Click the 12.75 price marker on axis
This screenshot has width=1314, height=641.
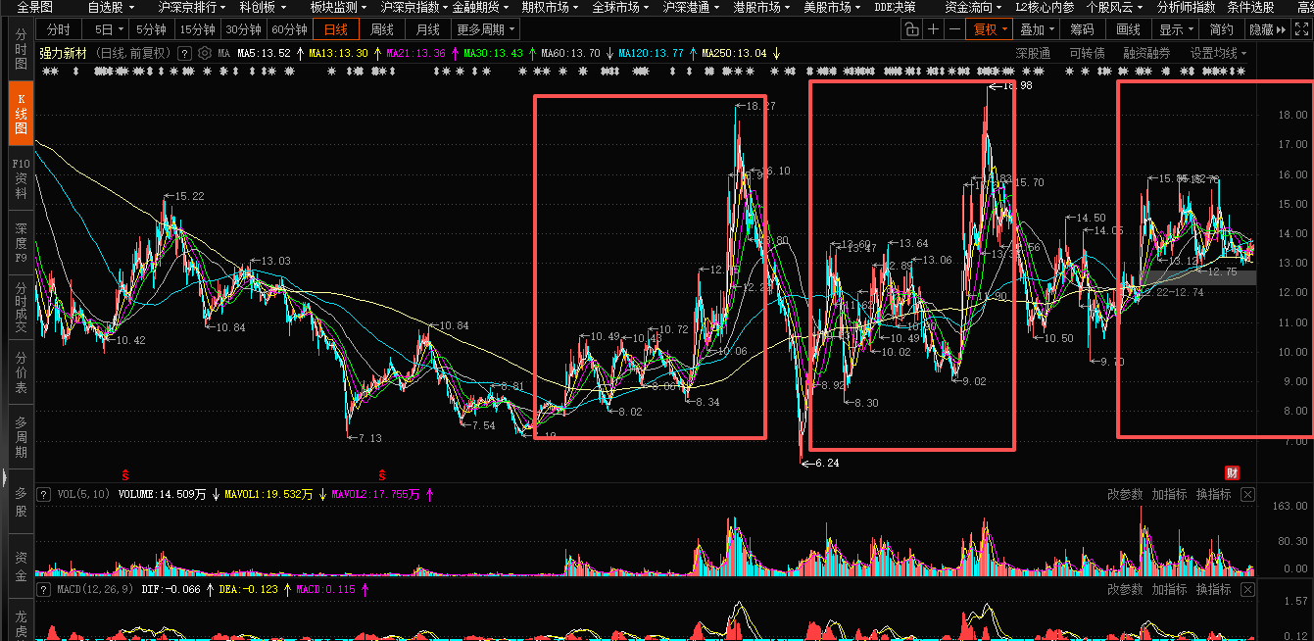[x=1222, y=272]
